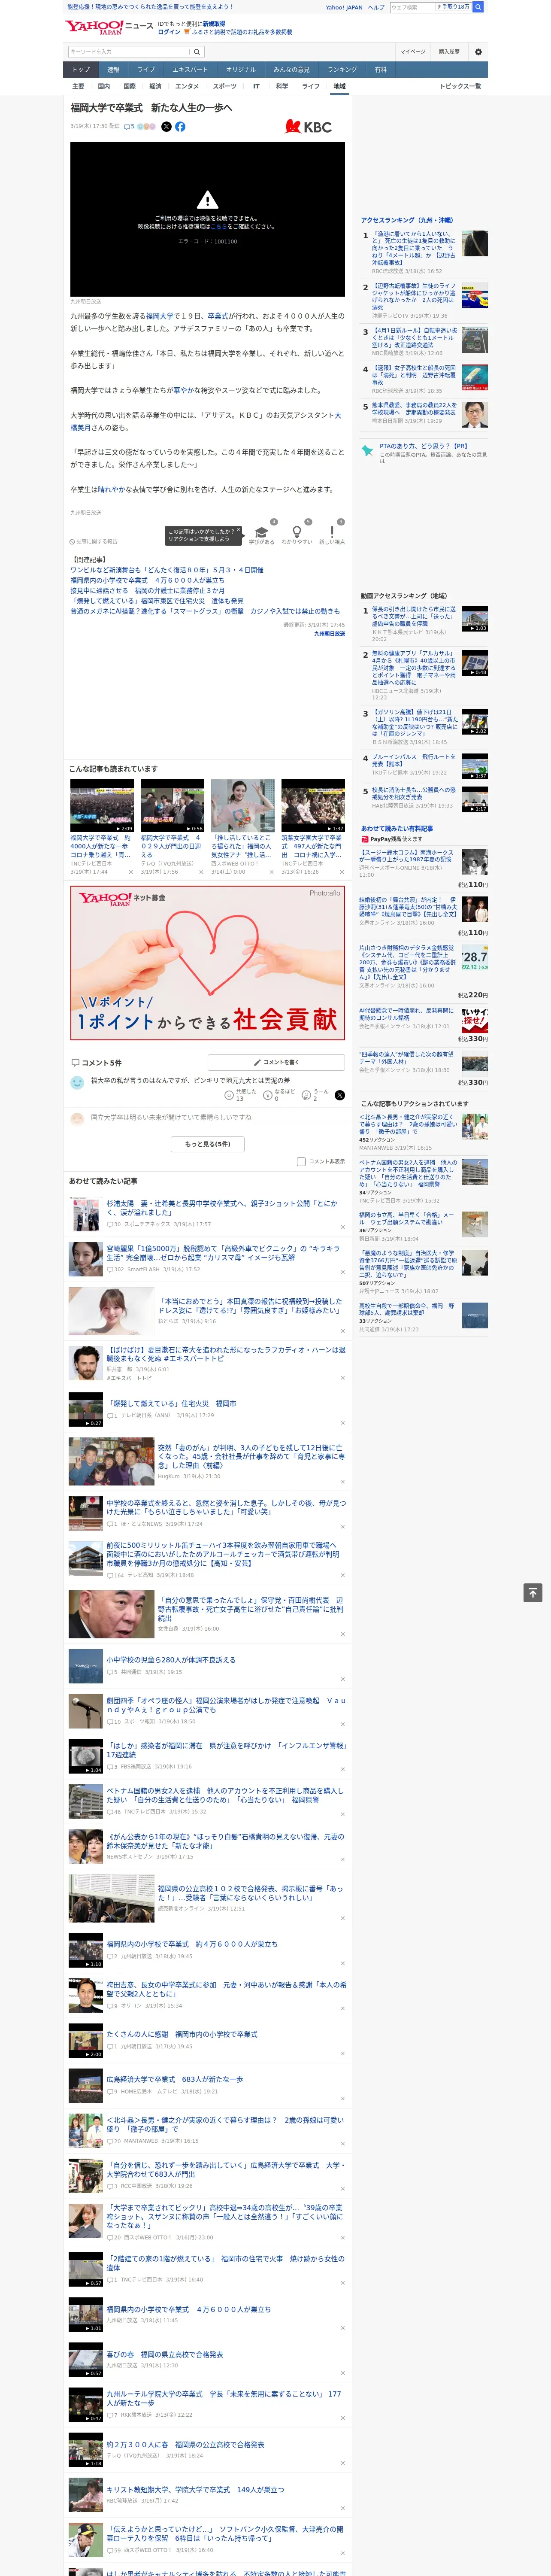Screen dimensions: 551x2576
Task: Open settings via the gear icon
Action: pyautogui.click(x=478, y=52)
